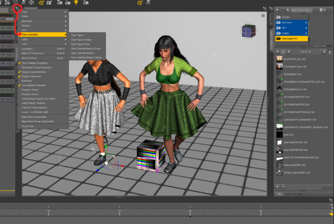Expand the Lock submenu

[43, 44]
